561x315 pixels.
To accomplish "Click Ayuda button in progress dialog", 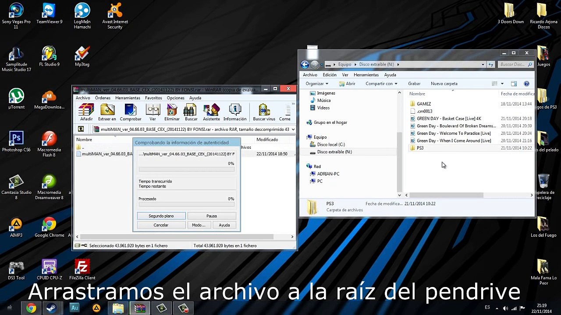I will pyautogui.click(x=224, y=225).
